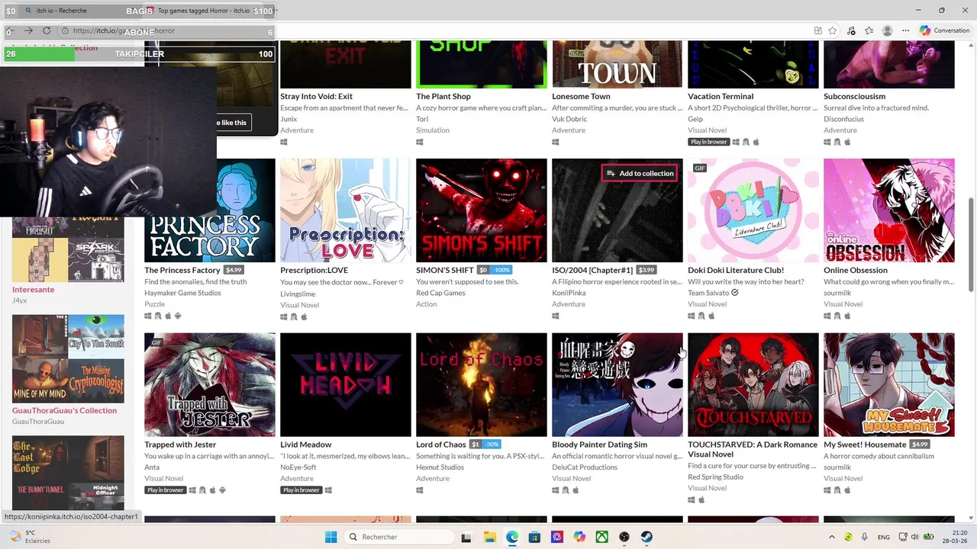The image size is (977, 549).
Task: Open SIMON'S SHIFT title link
Action: pyautogui.click(x=445, y=270)
